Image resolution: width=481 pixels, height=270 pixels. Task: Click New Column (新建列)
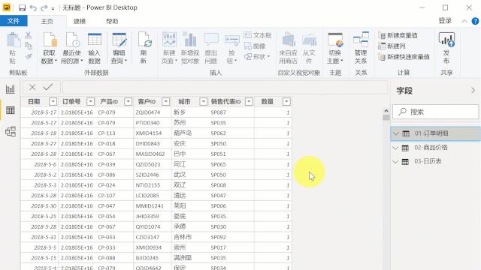coord(392,46)
